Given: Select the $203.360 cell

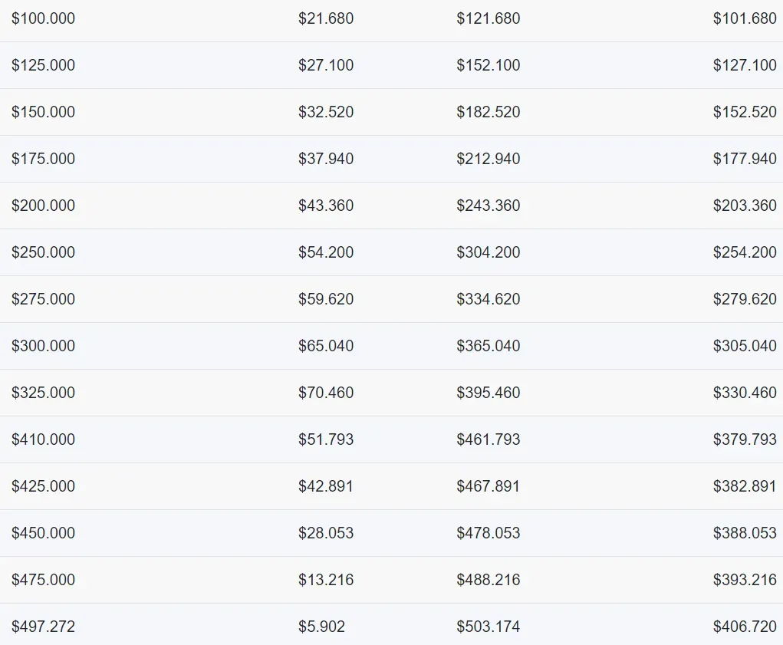Looking at the screenshot, I should click(x=745, y=206).
